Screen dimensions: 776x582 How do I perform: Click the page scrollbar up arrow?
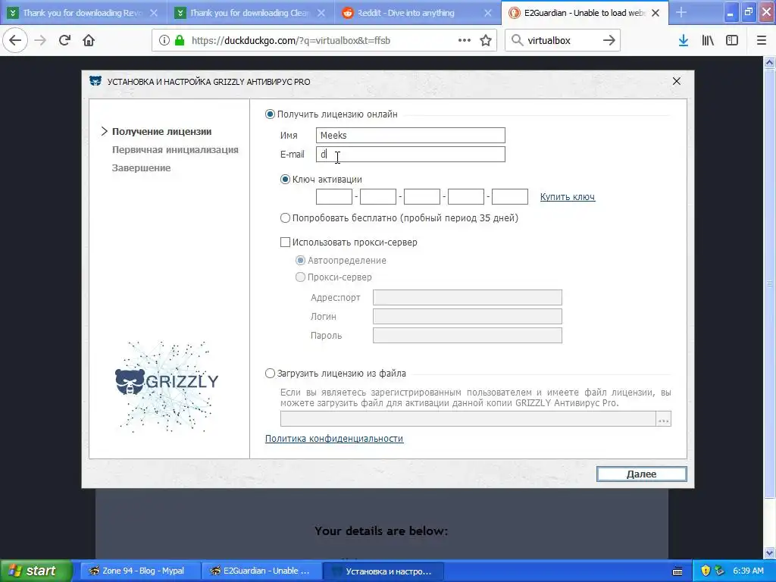click(x=770, y=62)
